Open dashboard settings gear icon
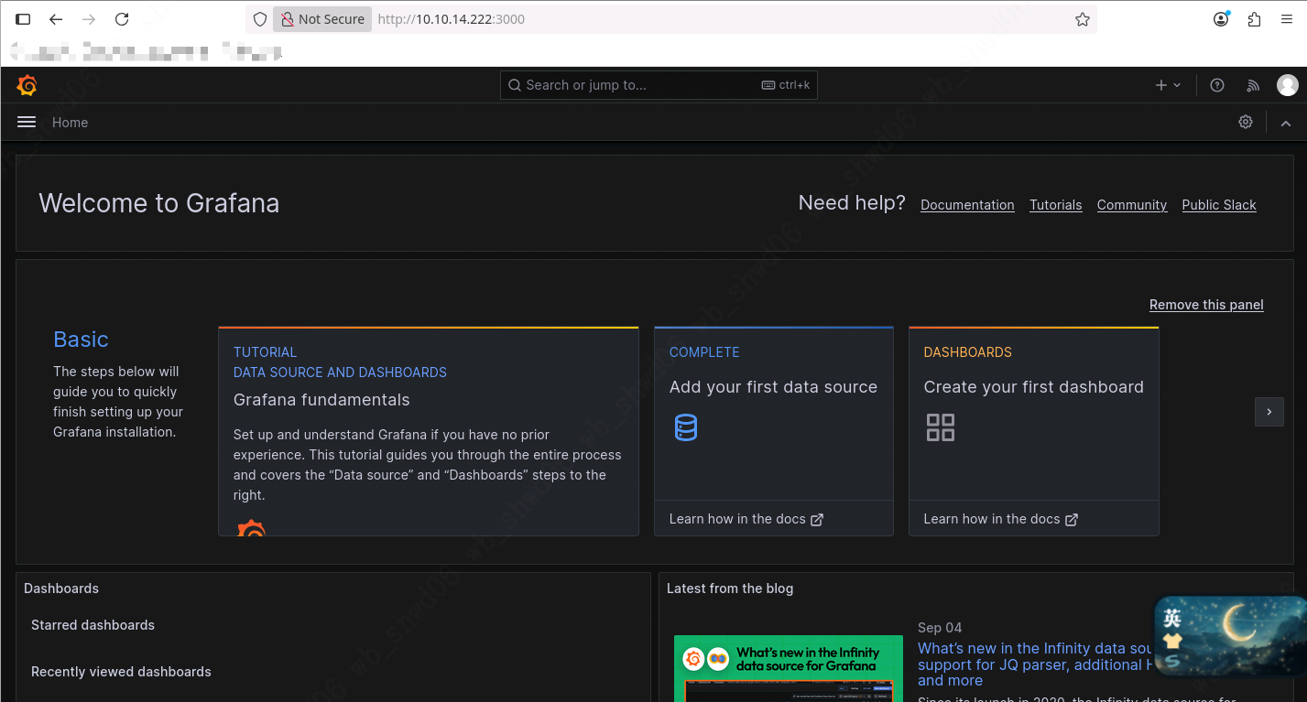 pos(1246,122)
